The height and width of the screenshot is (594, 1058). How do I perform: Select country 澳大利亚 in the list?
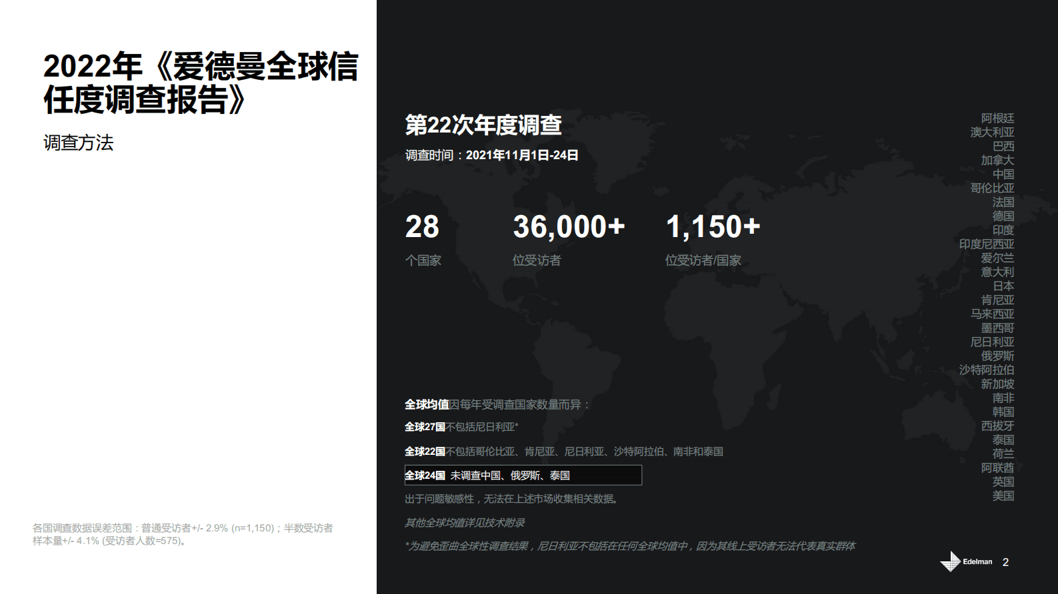tap(992, 133)
